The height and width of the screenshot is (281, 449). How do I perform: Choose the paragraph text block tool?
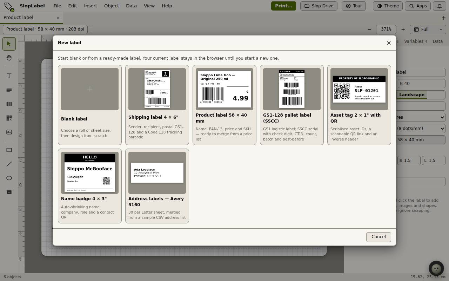coord(9,90)
